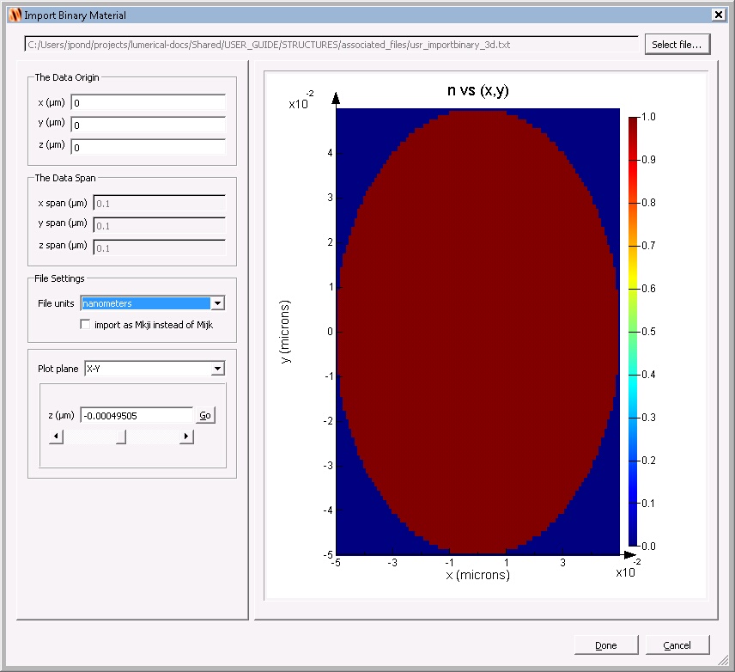The height and width of the screenshot is (672, 735).
Task: Click the Select file... button
Action: click(x=677, y=45)
